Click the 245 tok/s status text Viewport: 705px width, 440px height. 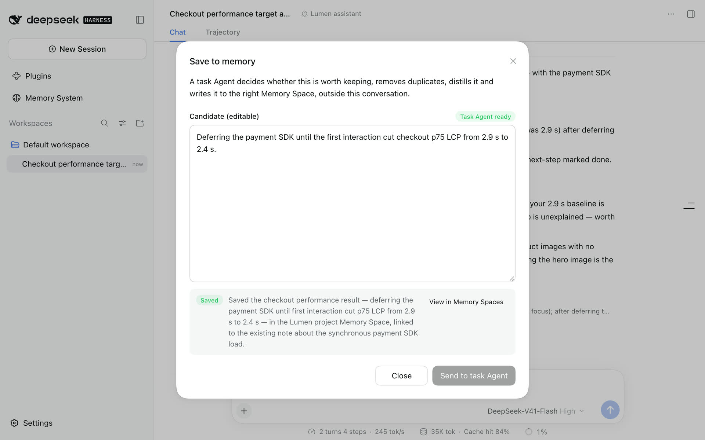point(390,432)
